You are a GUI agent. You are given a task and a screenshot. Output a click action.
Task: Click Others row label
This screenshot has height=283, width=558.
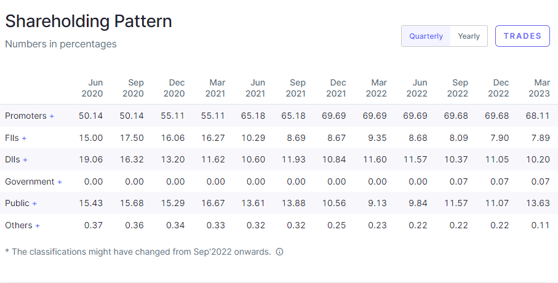pos(18,225)
